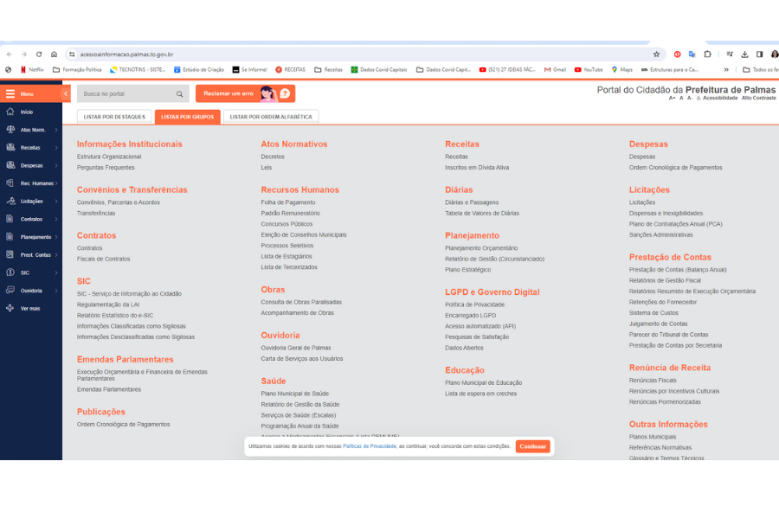Click the search magnifier icon
This screenshot has width=779, height=519.
coord(180,94)
